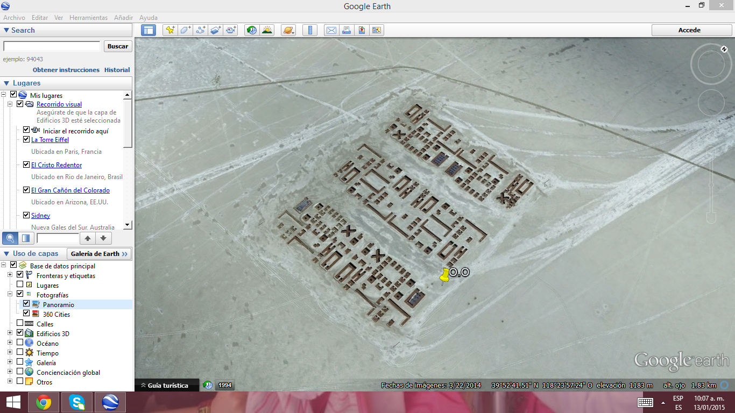Disable the 360 Cities layer checkbox
The height and width of the screenshot is (413, 735).
tap(26, 314)
